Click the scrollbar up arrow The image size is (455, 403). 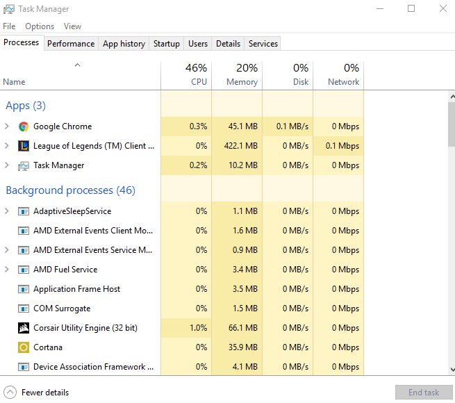[452, 97]
